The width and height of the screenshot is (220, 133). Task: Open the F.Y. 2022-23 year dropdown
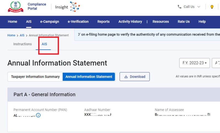pos(194,63)
